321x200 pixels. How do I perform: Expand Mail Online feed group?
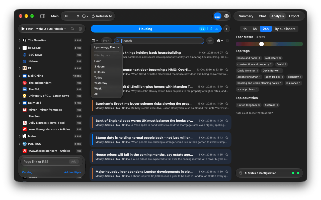click(x=20, y=76)
